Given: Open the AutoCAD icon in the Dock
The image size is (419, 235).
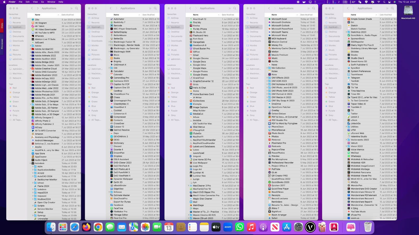Looking at the screenshot, I should (334, 227).
